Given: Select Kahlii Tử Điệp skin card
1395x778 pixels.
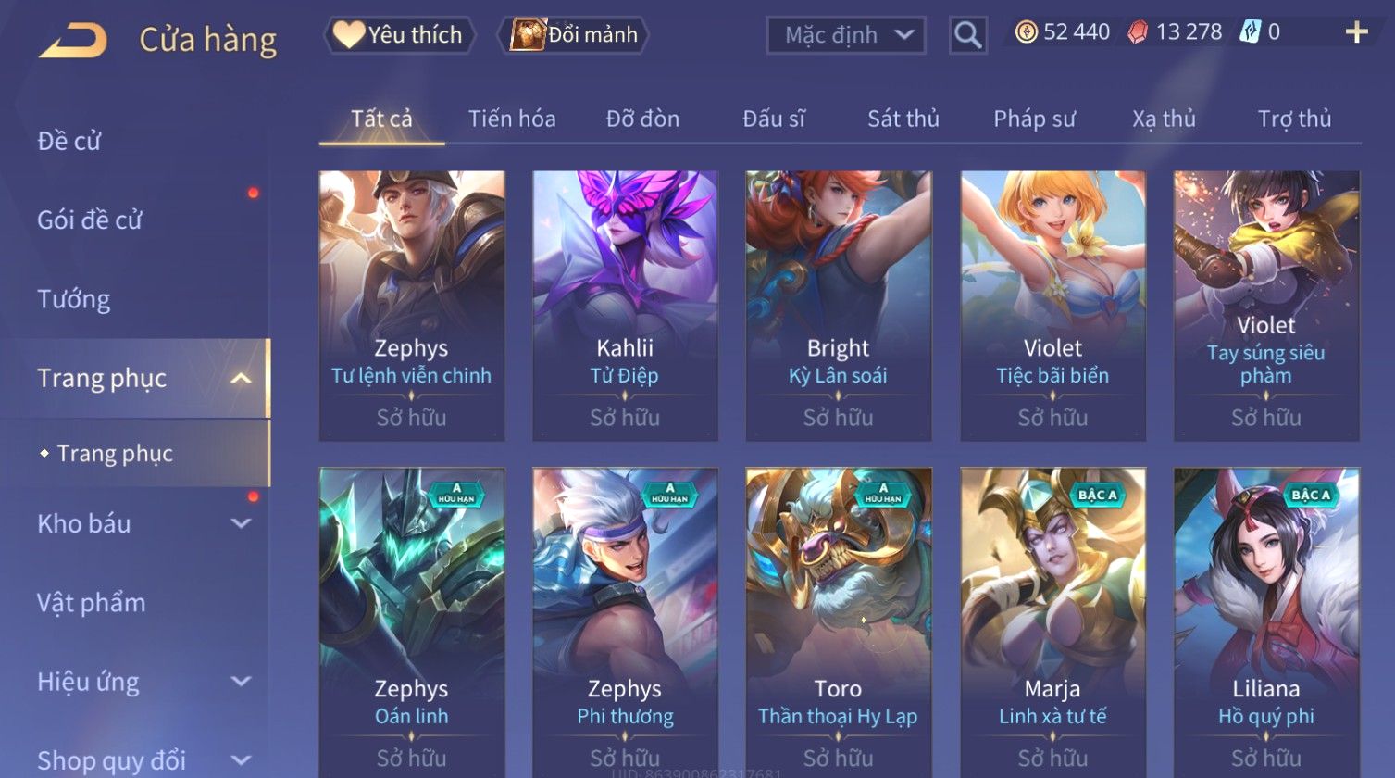Looking at the screenshot, I should pyautogui.click(x=625, y=306).
